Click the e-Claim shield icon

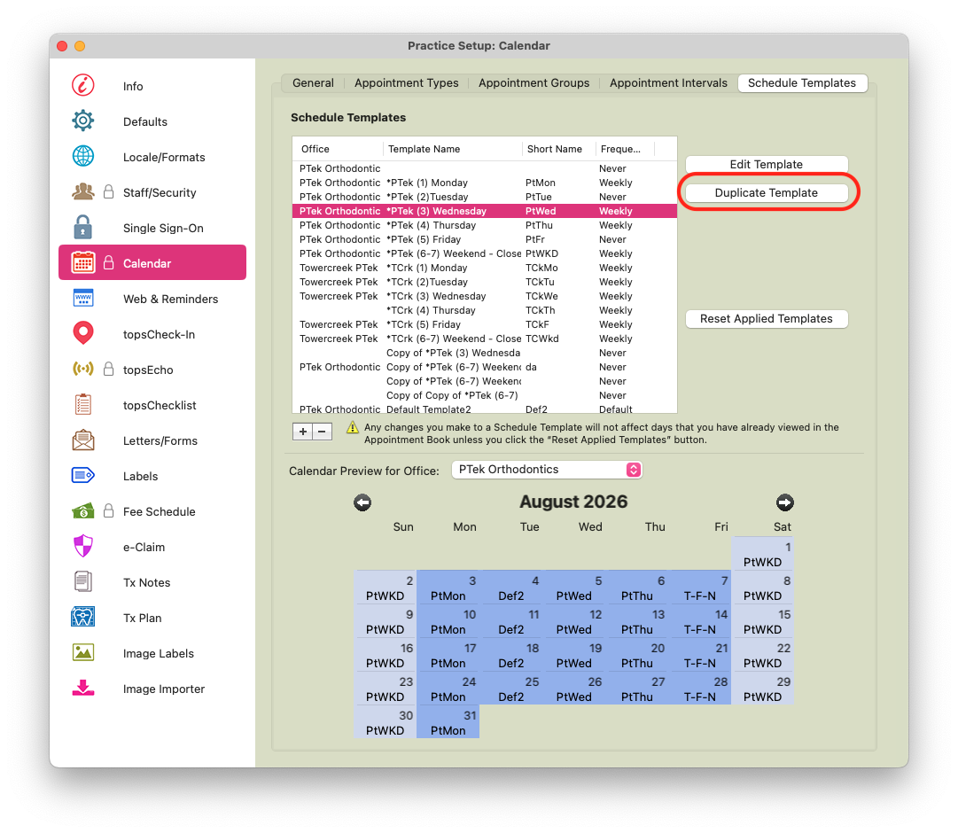click(x=83, y=547)
